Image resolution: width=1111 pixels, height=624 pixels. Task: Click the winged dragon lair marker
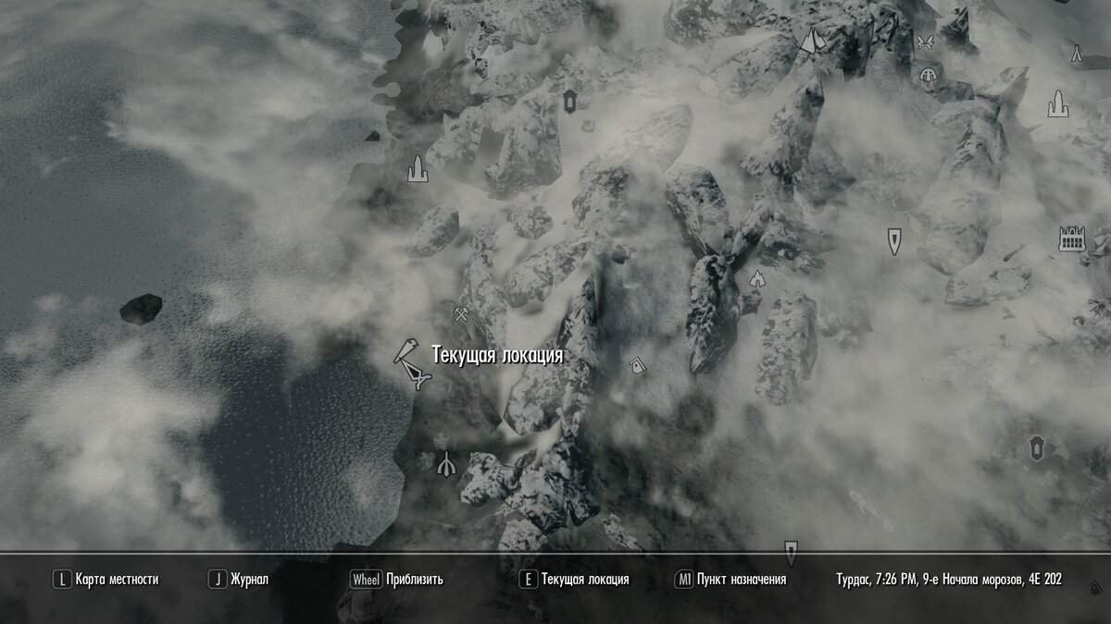coord(924,42)
